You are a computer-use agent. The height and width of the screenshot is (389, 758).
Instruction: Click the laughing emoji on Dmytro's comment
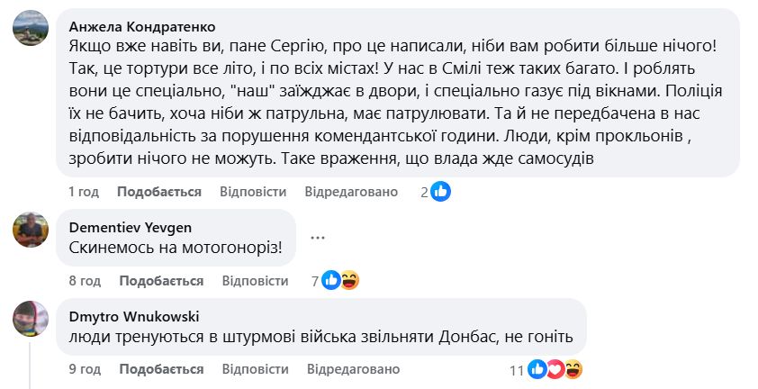pos(573,369)
